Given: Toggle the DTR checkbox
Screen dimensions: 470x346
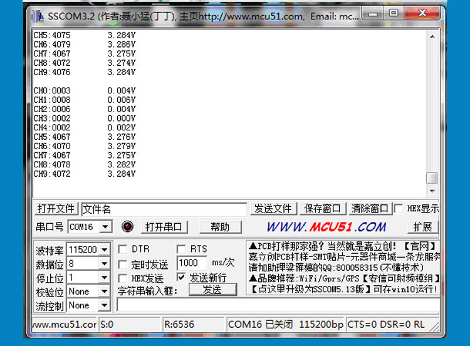Looking at the screenshot, I should point(122,249).
